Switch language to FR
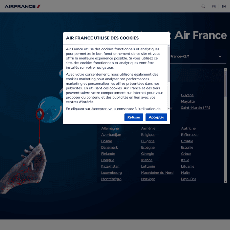Viewport: 230px width, 230px height. [214, 7]
